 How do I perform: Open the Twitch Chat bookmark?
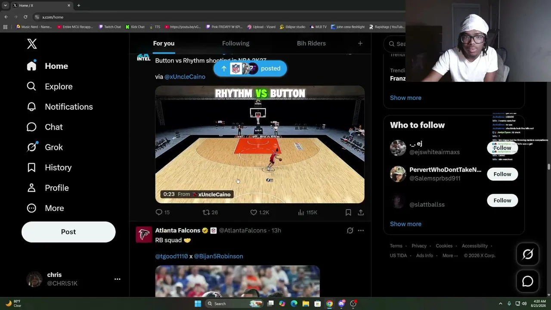pos(110,27)
